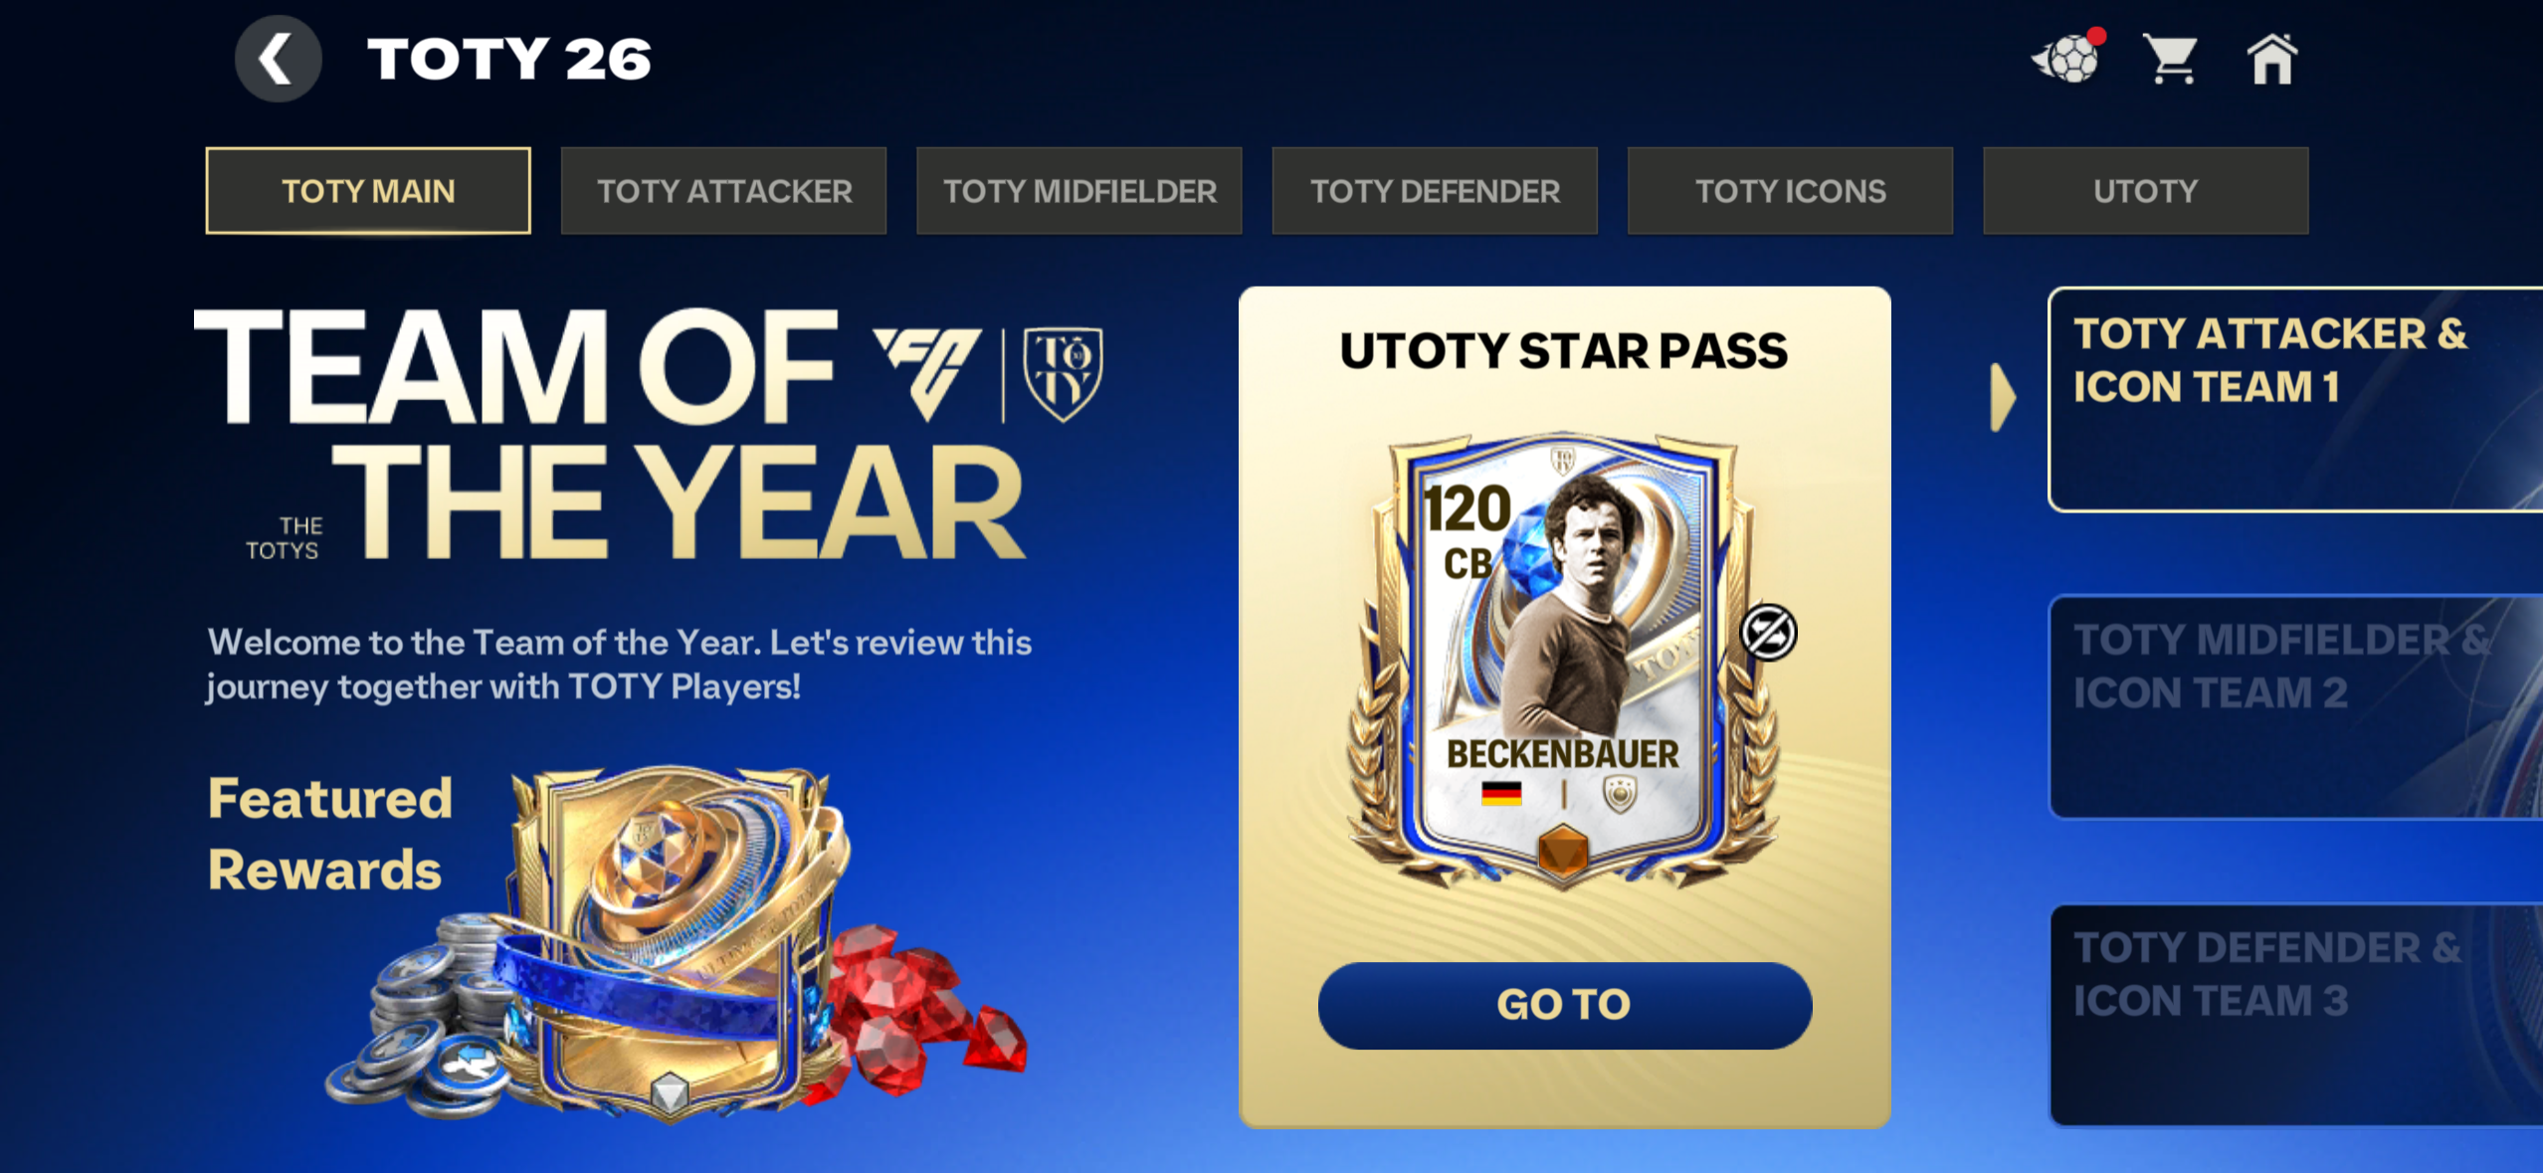
Task: Click the yellow selection arrow marker
Action: (x=2003, y=397)
